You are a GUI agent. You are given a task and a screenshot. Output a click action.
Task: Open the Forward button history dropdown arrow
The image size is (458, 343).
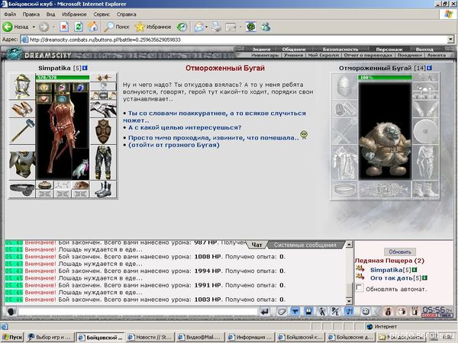(53, 27)
